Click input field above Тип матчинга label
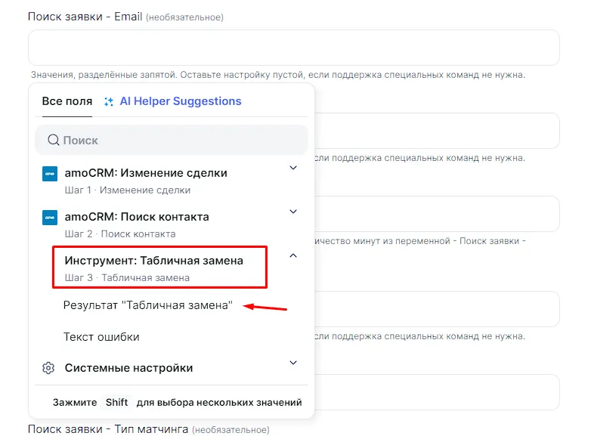Screen dimensions: 591x436 pos(438,392)
